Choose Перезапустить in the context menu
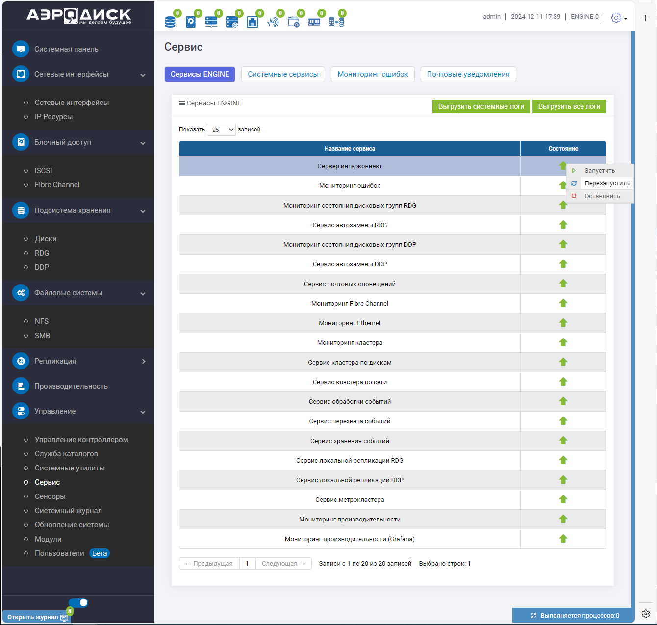 (600, 183)
